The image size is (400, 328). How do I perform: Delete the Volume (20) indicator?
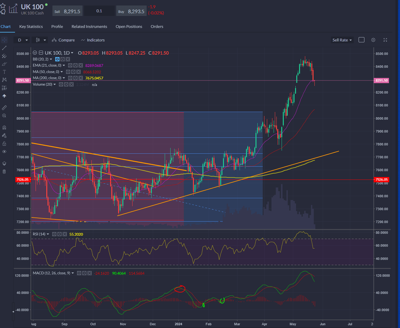[x=71, y=84]
